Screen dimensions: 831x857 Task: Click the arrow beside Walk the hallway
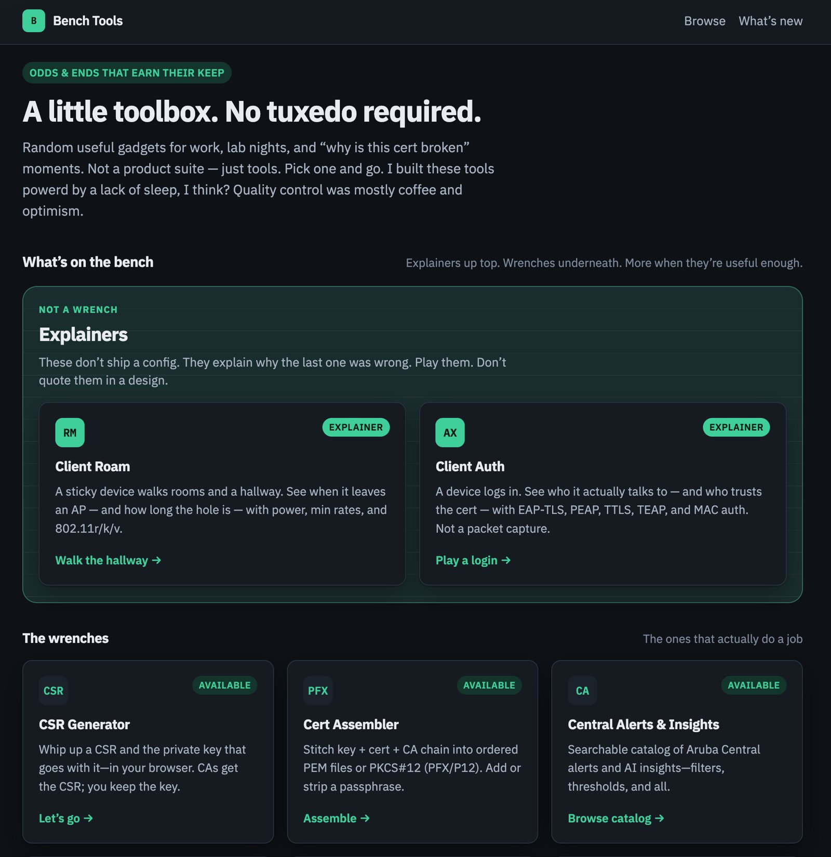coord(156,560)
